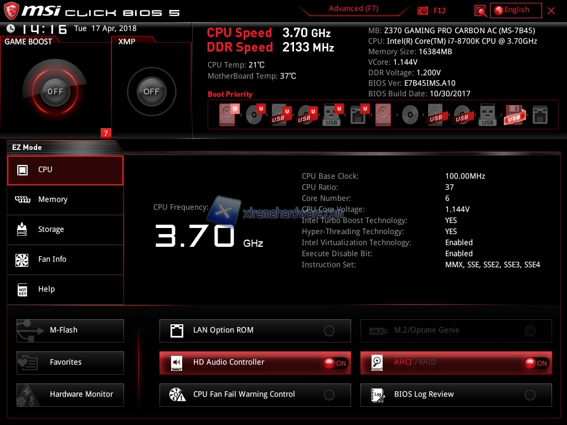Click the Storage drive icon in sidebar
Viewport: 567px width, 425px height.
(x=22, y=230)
